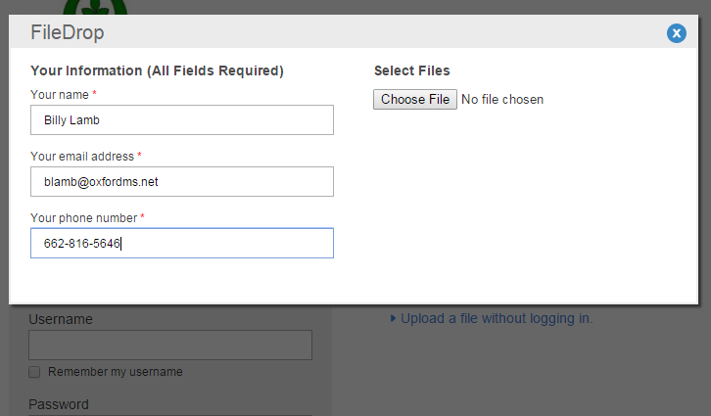
Task: Click the Username label
Action: (x=61, y=319)
